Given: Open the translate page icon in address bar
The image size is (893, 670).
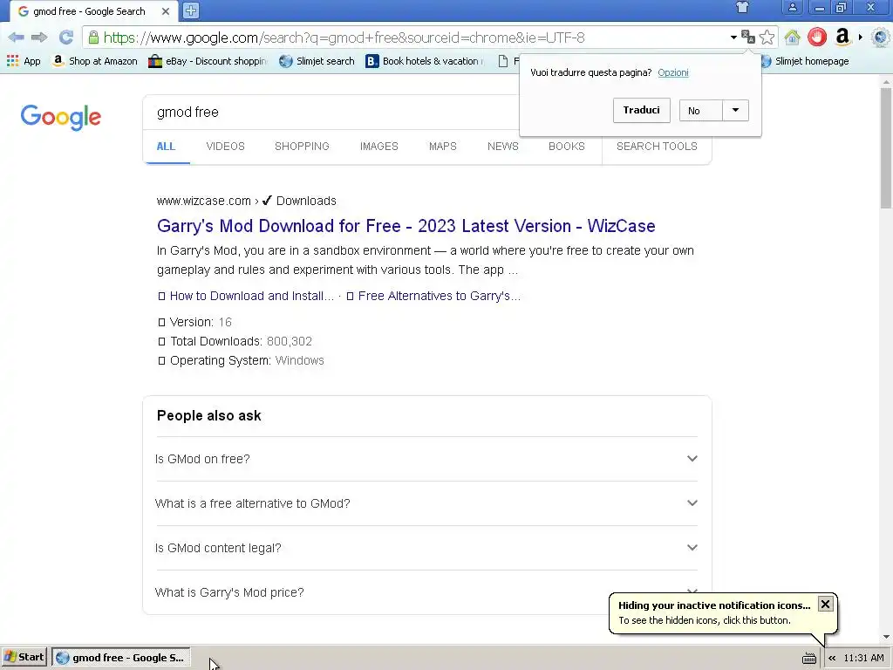Looking at the screenshot, I should coord(747,38).
